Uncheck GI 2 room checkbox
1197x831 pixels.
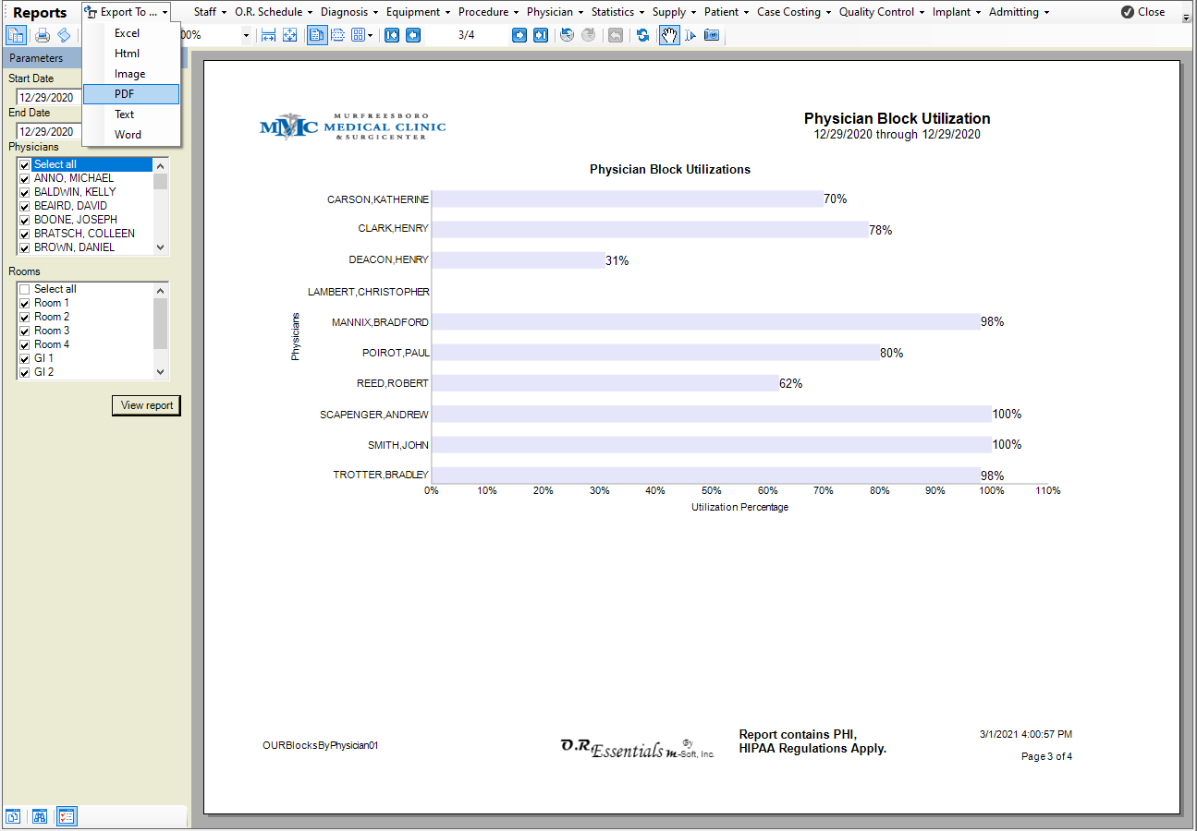pos(25,372)
